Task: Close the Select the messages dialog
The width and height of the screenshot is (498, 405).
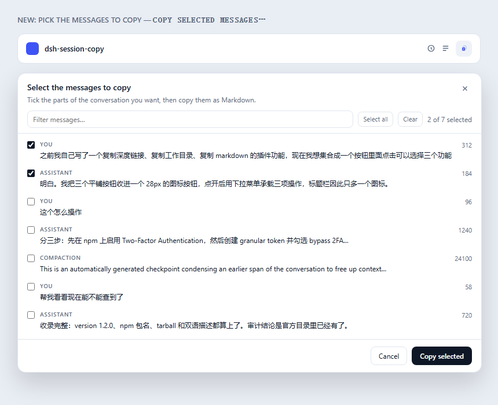Action: click(x=465, y=89)
